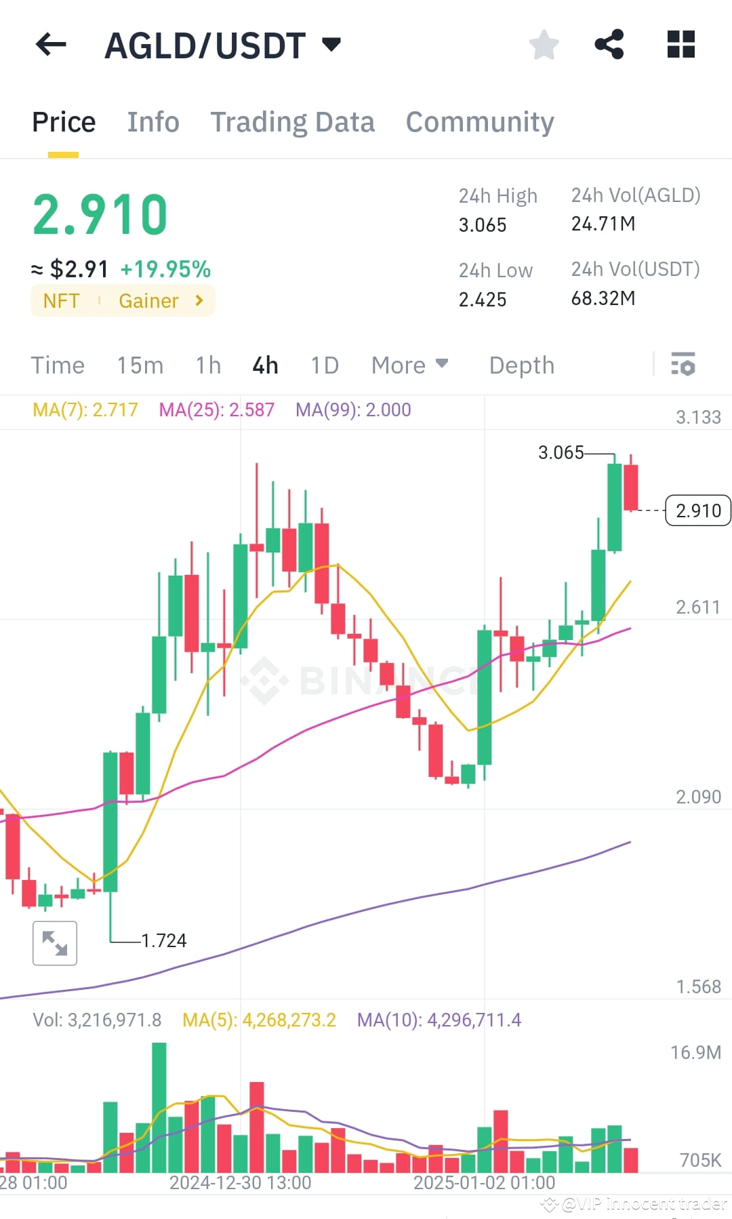732x1219 pixels.
Task: Select the 15m timeframe
Action: coord(140,365)
